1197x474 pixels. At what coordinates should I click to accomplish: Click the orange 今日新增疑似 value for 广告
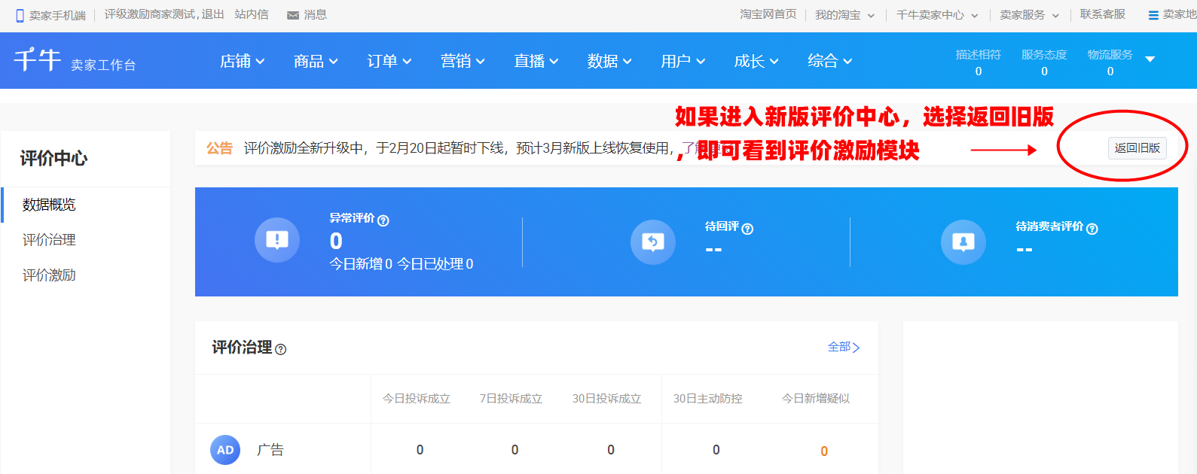click(824, 451)
